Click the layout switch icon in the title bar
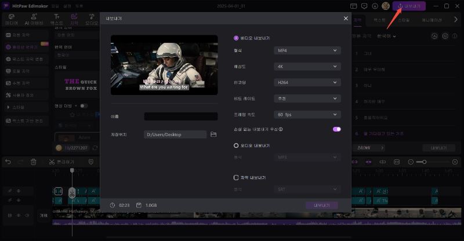Viewport: 464px width, 241px height. point(354,6)
